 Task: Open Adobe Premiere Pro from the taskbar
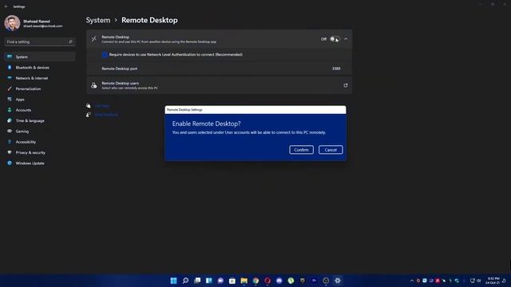click(x=314, y=281)
